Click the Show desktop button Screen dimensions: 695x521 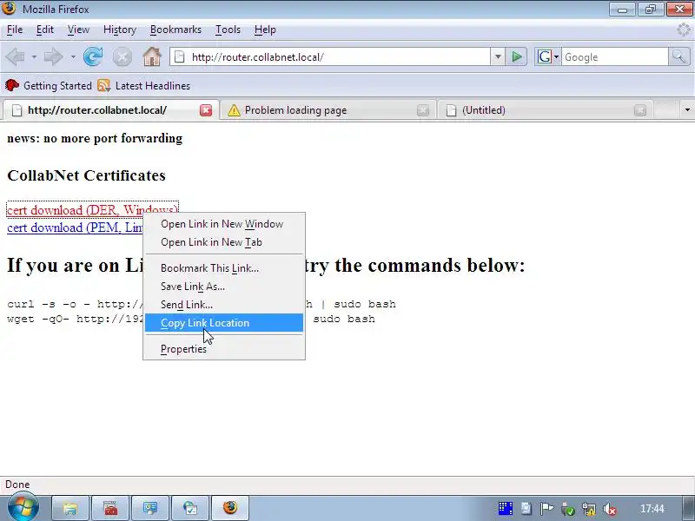[688, 508]
